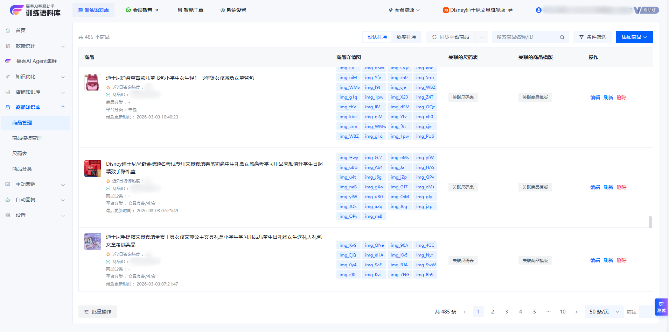Click 关联商品模版 for the 米奇金榜题名 product

pyautogui.click(x=535, y=187)
